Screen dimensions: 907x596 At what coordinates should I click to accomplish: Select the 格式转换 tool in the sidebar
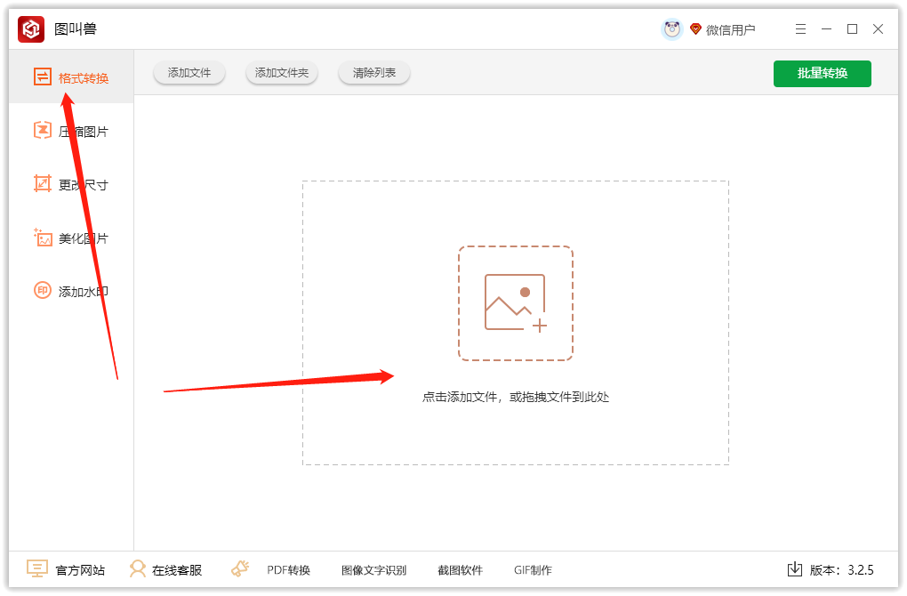(71, 77)
